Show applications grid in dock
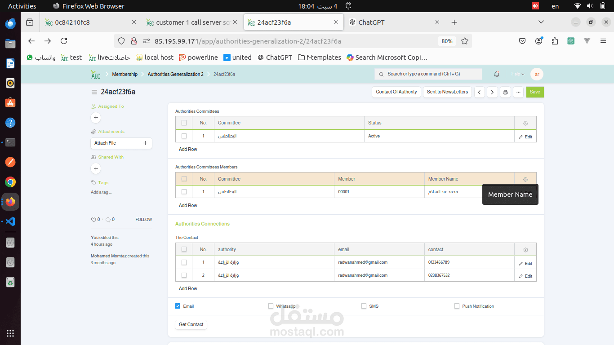The width and height of the screenshot is (614, 345). click(x=10, y=333)
